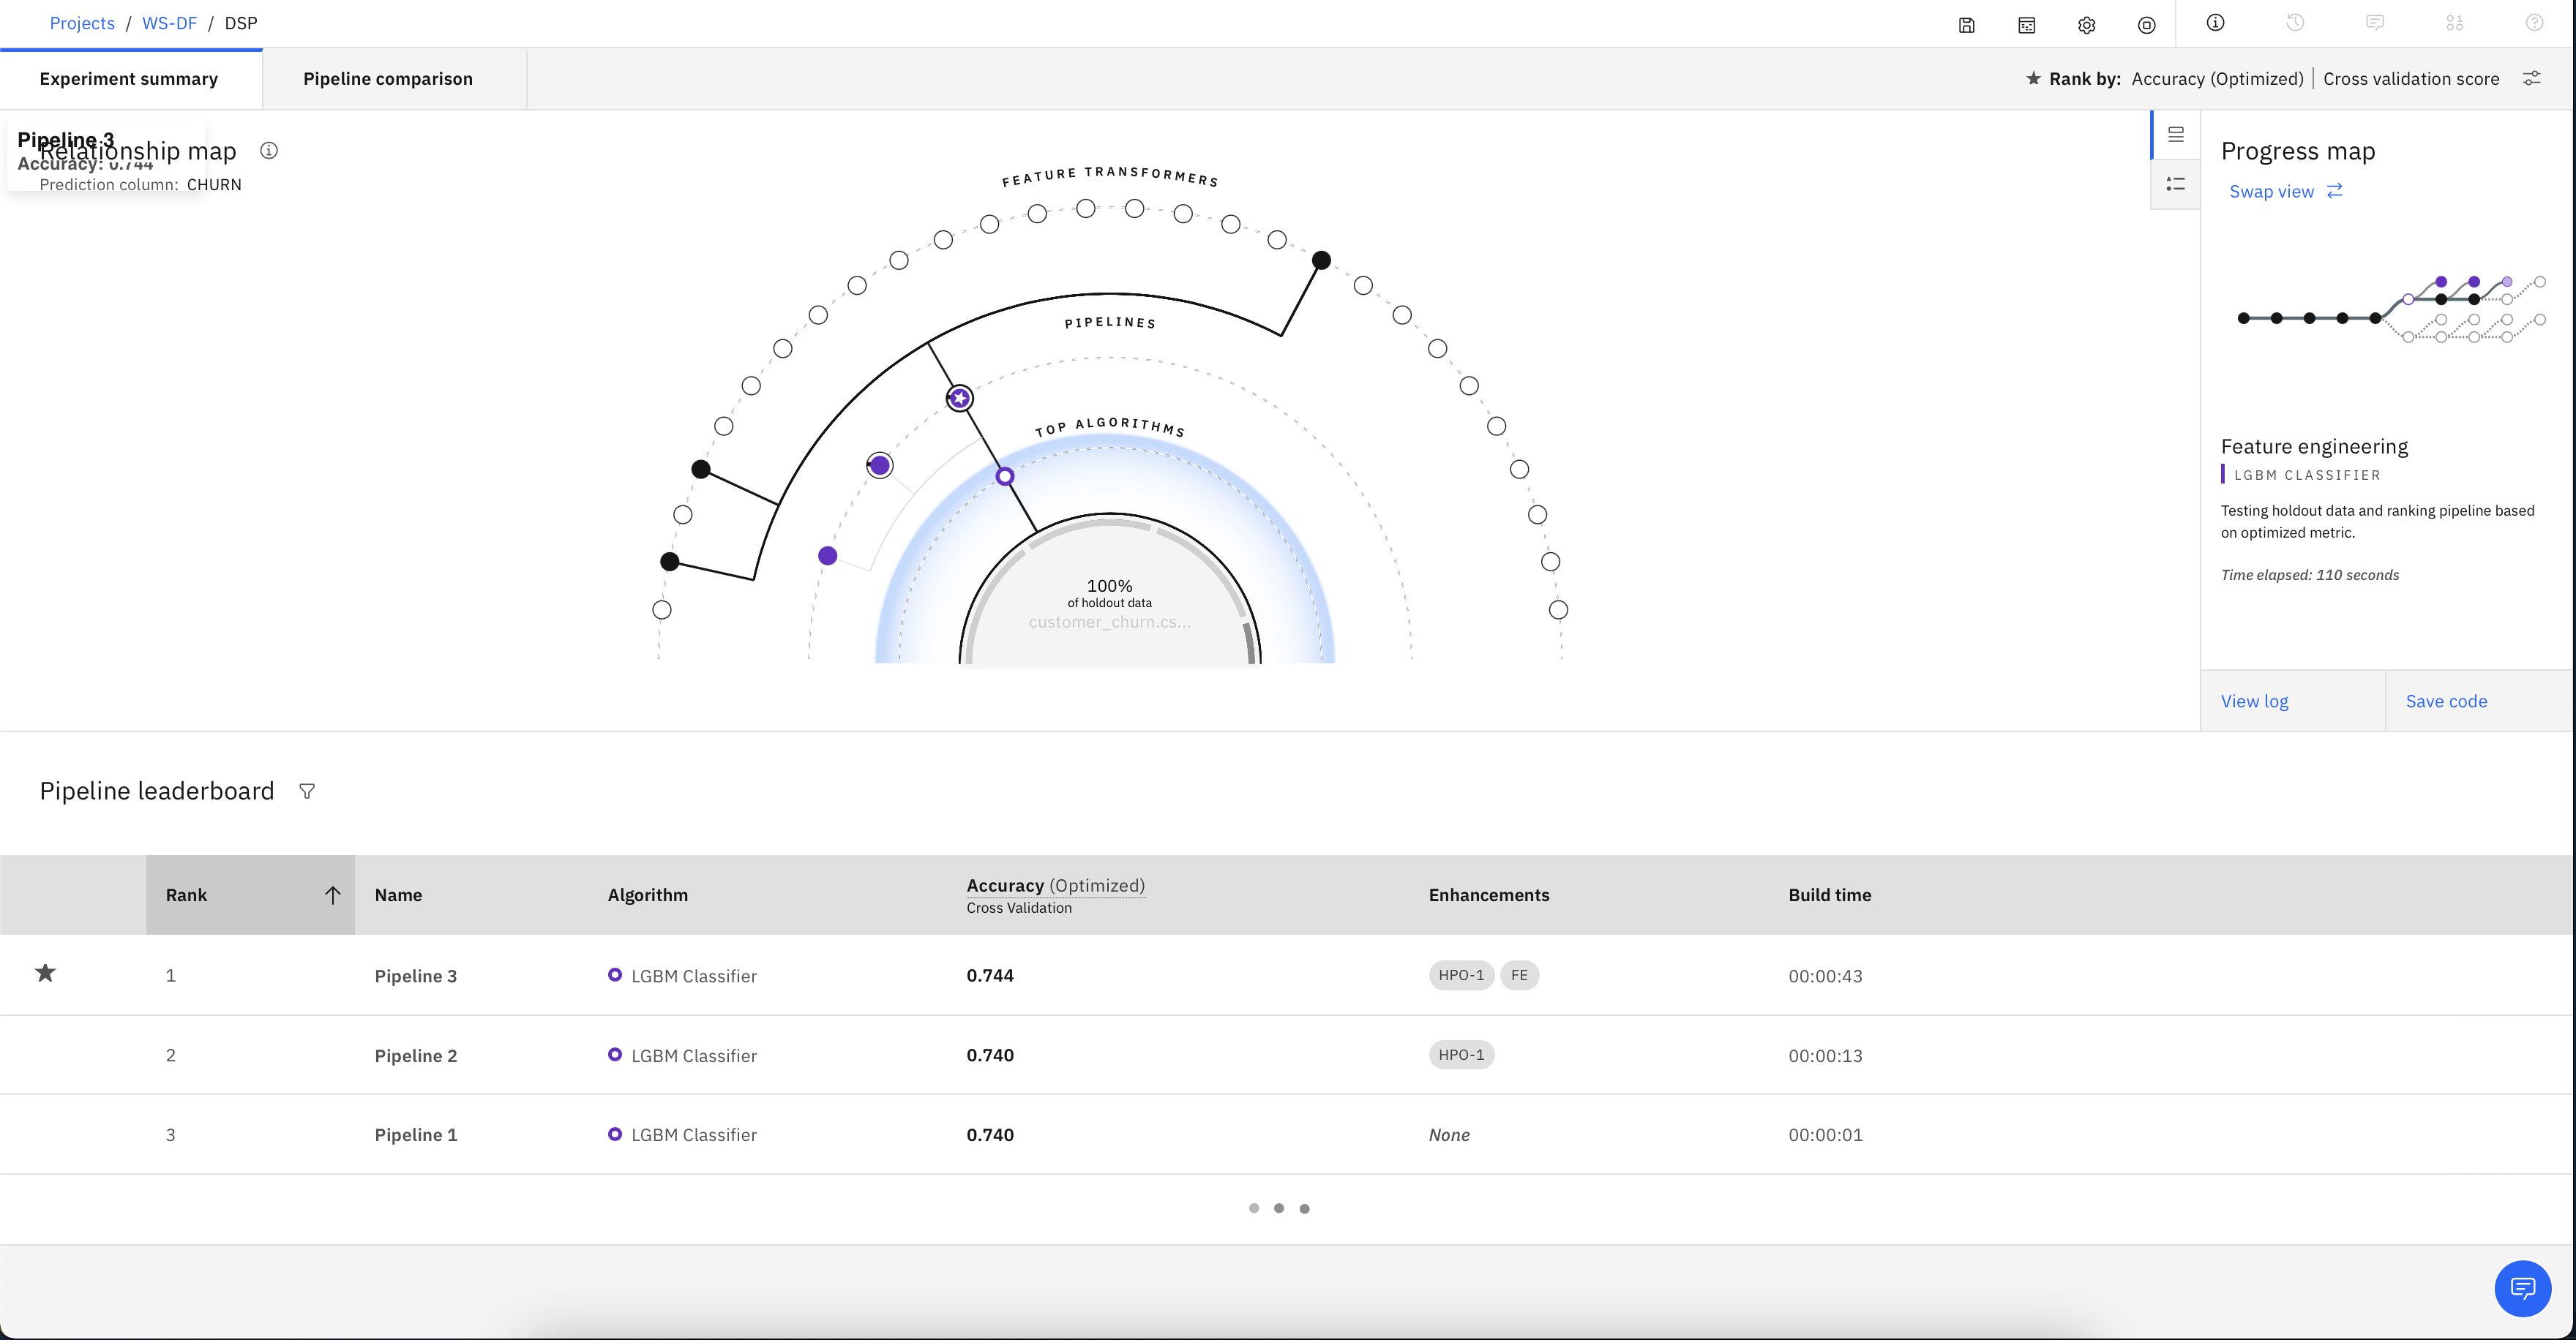Go to WS-DF breadcrumb link

point(169,23)
